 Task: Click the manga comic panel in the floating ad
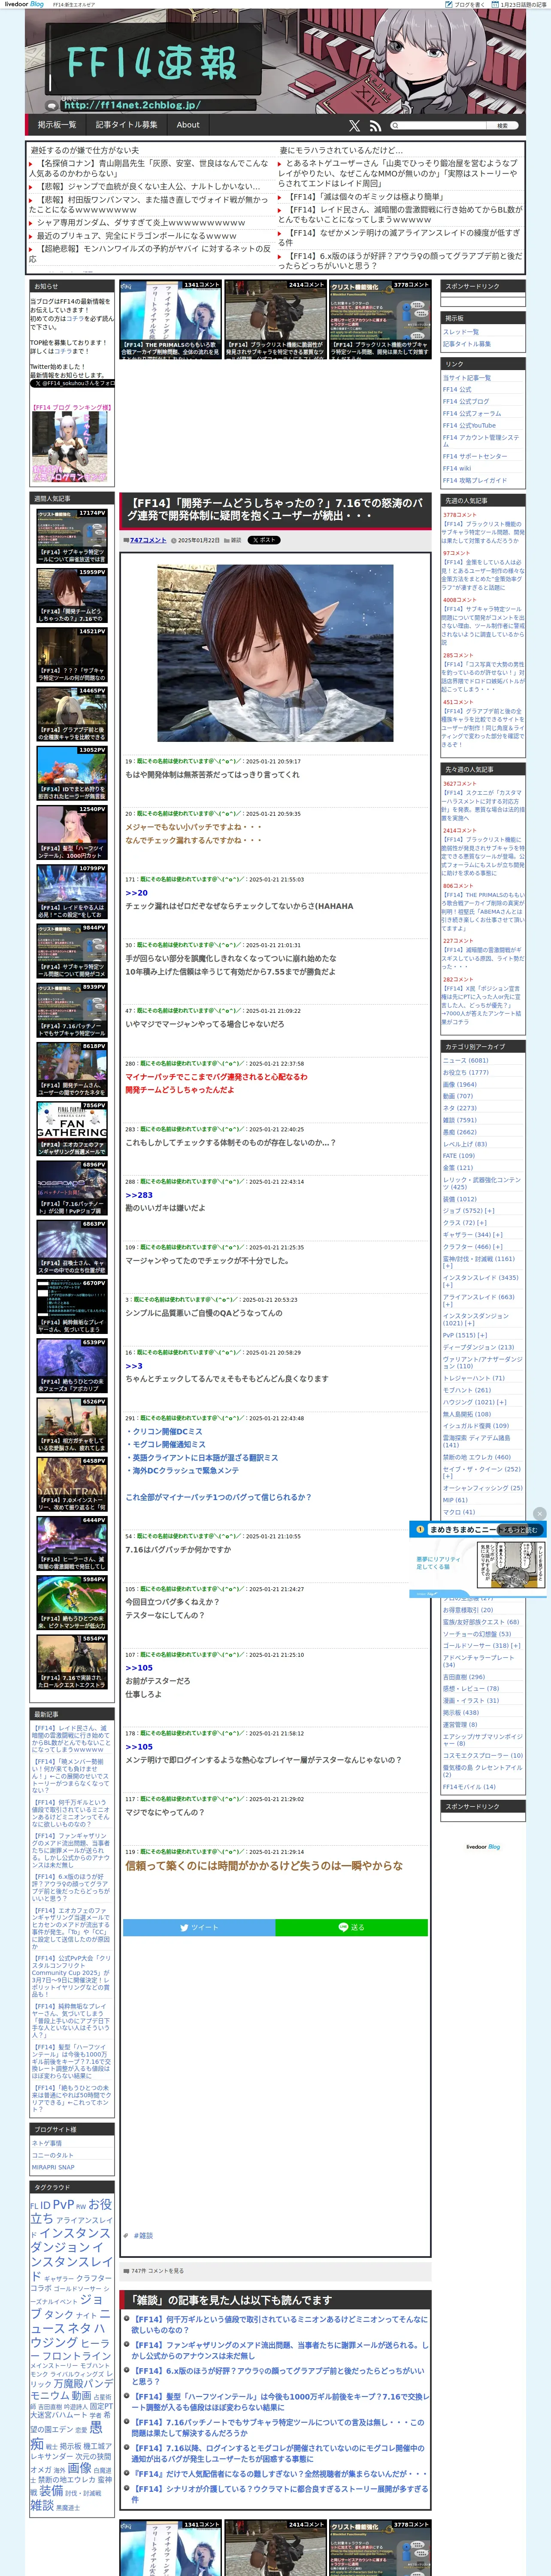(511, 1564)
